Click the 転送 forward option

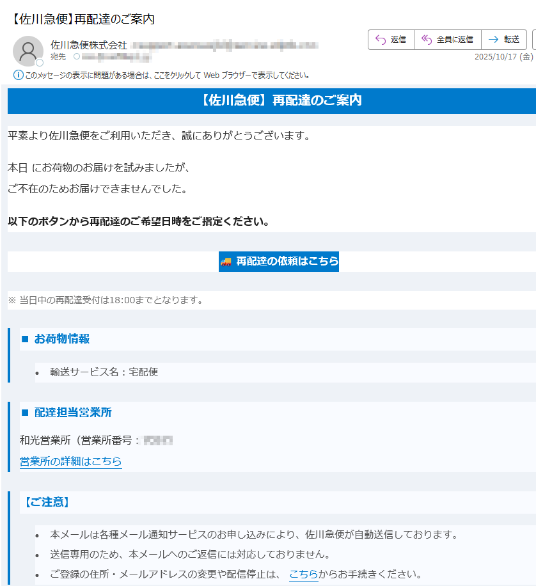505,40
